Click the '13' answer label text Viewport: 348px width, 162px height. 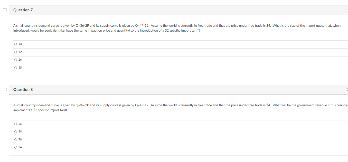point(20,44)
